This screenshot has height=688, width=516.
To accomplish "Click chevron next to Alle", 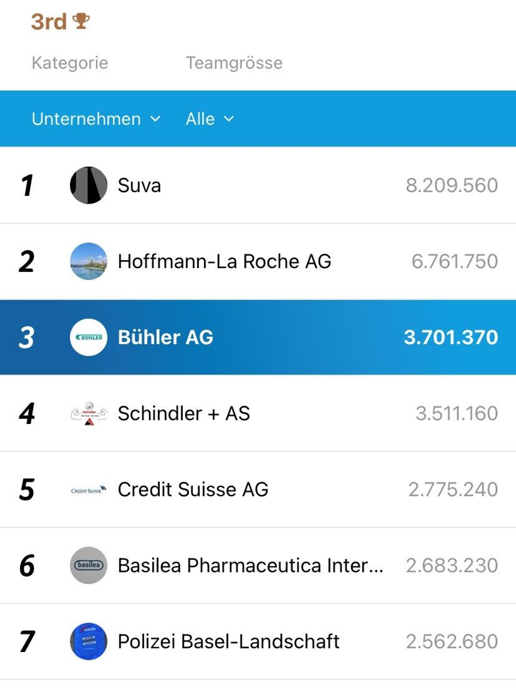I will click(229, 119).
